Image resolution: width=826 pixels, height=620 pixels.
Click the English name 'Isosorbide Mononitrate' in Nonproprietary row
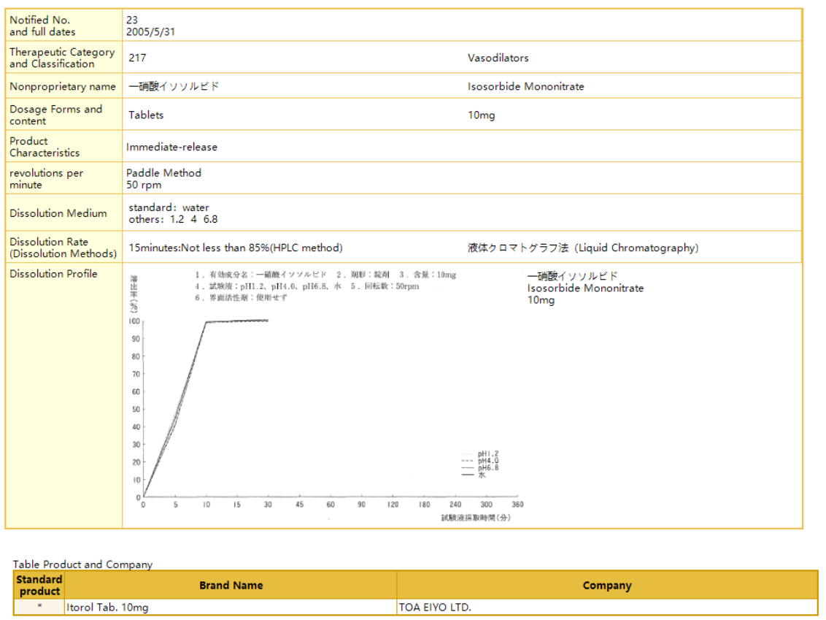click(525, 86)
